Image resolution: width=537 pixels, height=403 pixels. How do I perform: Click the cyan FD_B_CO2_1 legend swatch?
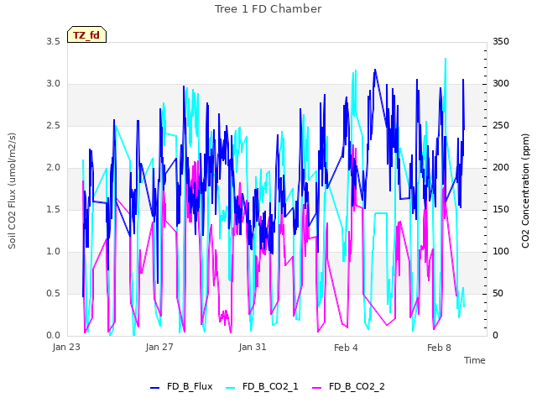click(231, 388)
